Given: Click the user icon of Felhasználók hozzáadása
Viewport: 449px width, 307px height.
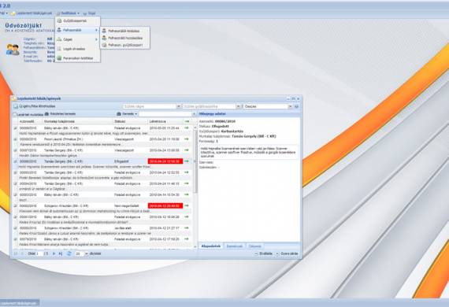Looking at the screenshot, I should 104,38.
